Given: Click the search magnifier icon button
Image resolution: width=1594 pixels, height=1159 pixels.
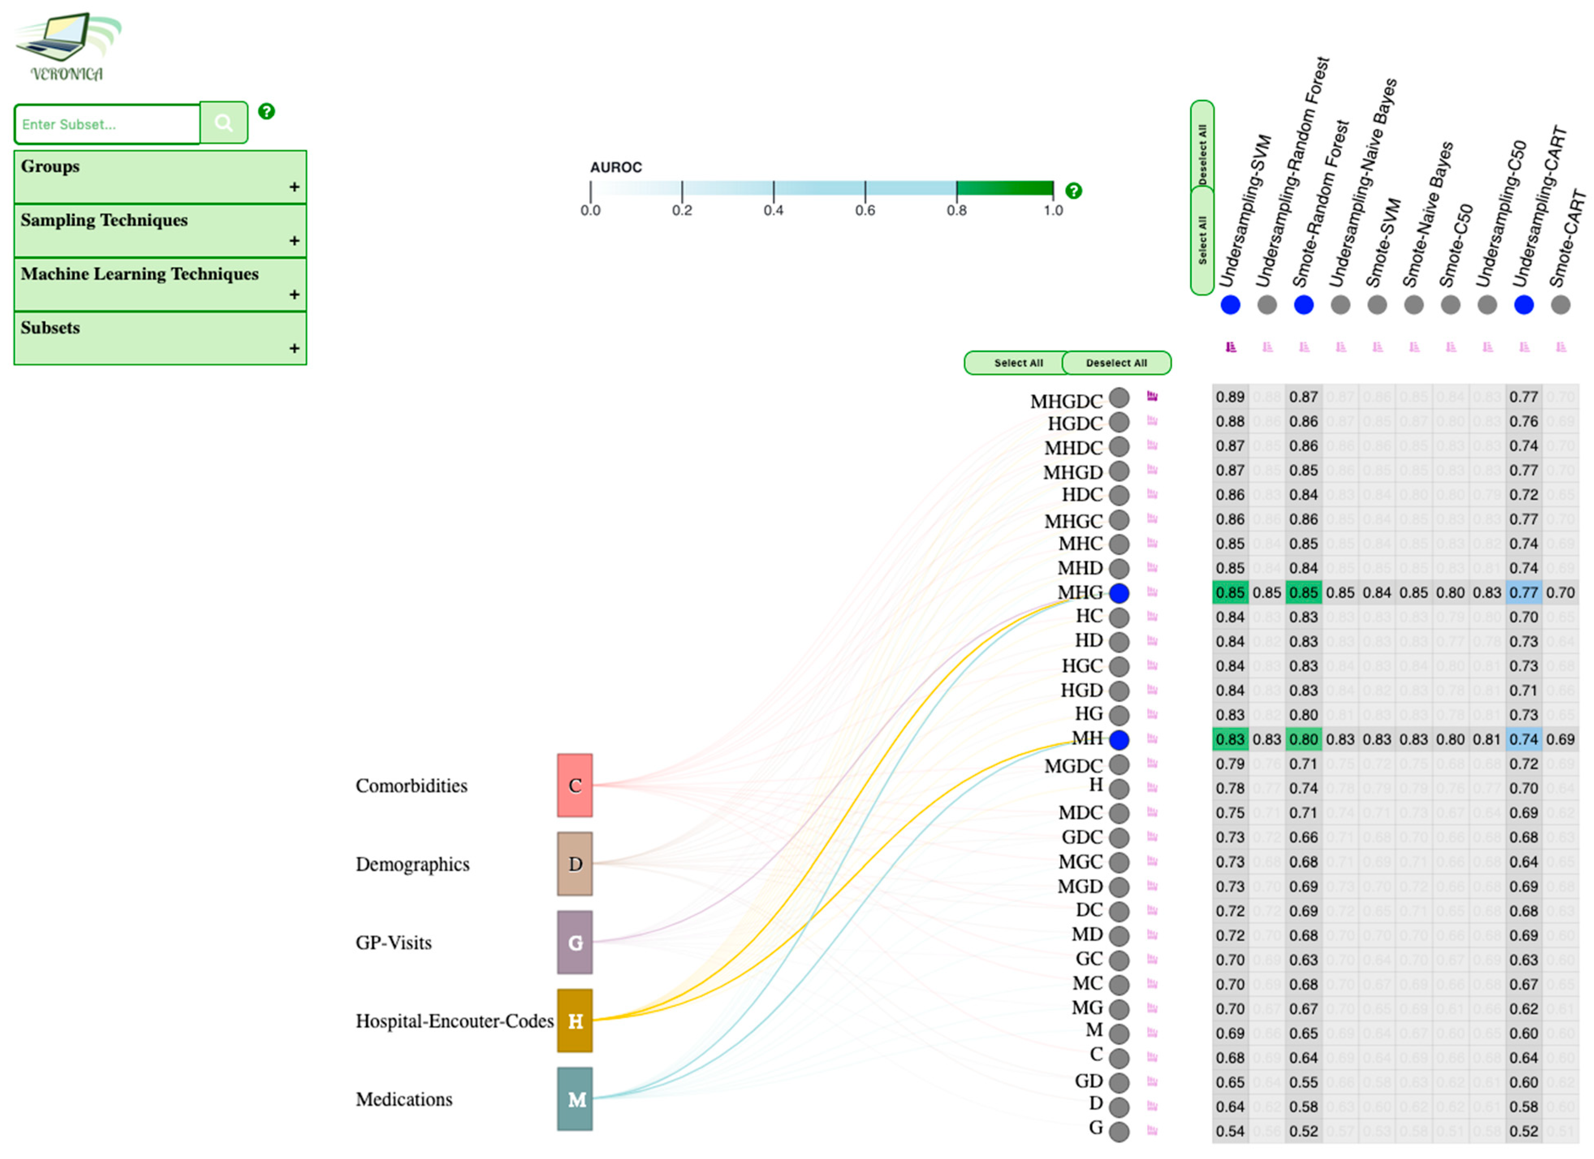Looking at the screenshot, I should pyautogui.click(x=224, y=123).
